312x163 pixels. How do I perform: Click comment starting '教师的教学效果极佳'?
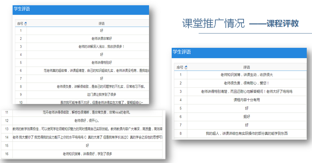pos(88,129)
